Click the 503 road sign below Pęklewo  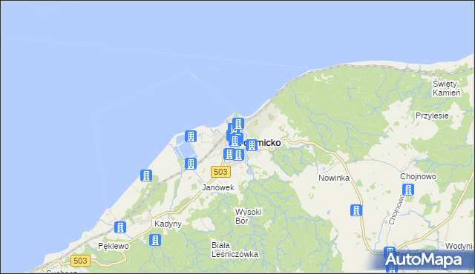pos(80,261)
